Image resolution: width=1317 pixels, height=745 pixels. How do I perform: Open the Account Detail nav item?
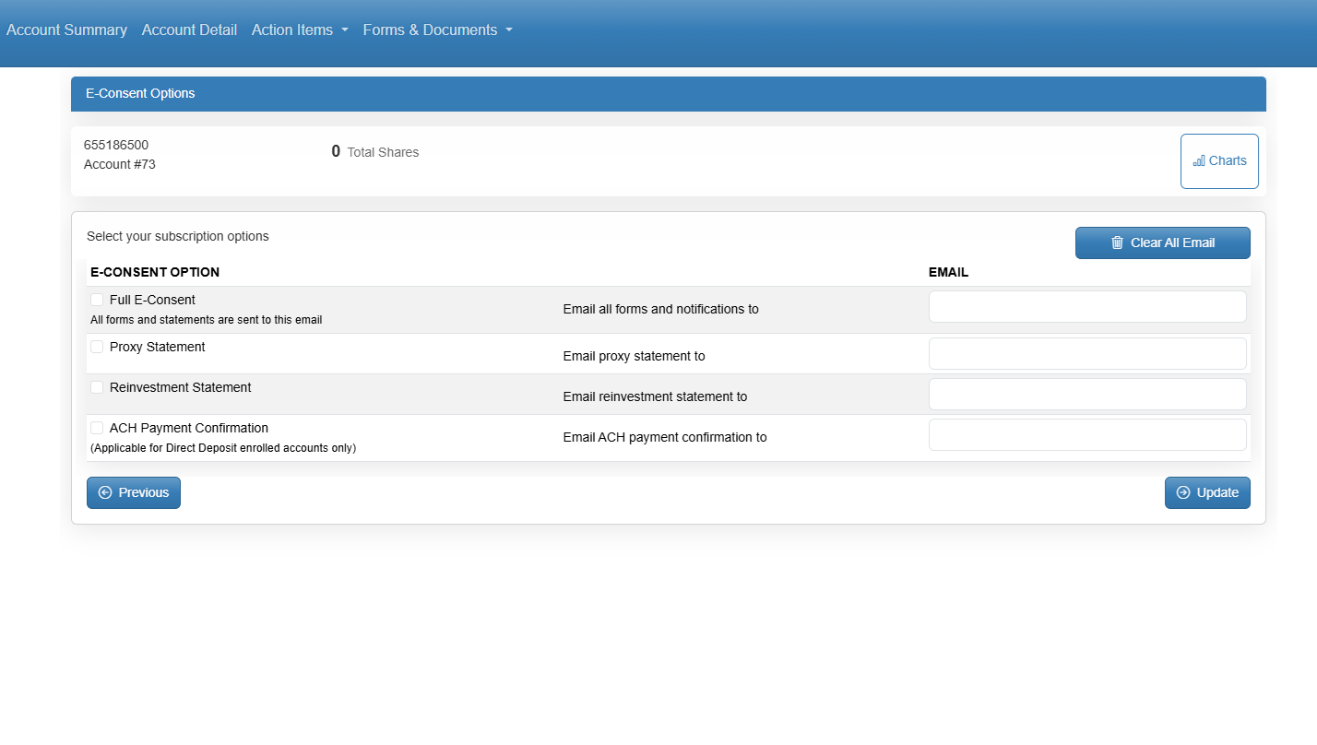point(189,30)
